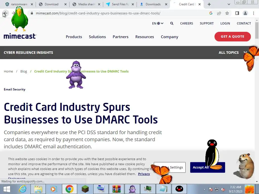Open the browser side panel icon
Screen dimensions: 259x194
(x=237, y=13)
